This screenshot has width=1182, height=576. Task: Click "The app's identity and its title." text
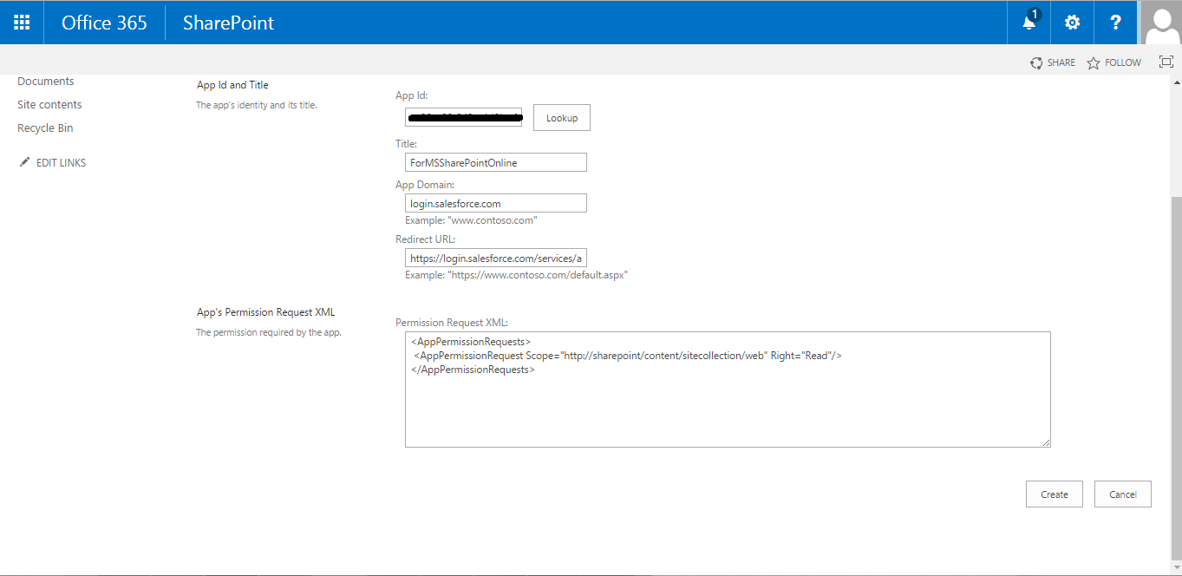point(257,105)
